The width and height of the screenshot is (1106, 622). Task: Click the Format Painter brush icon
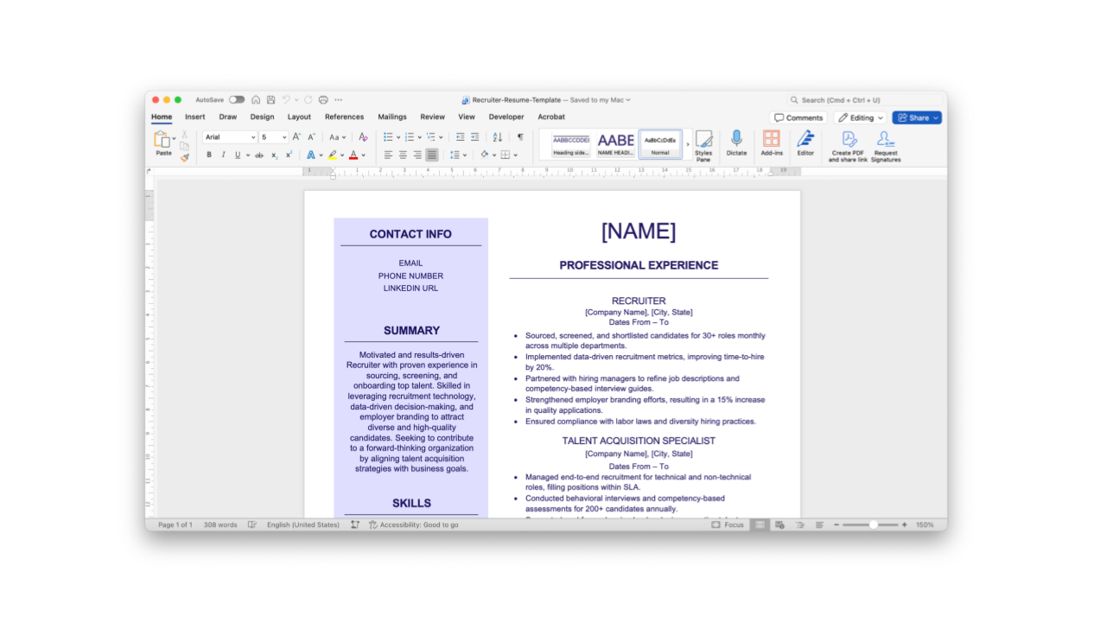pyautogui.click(x=184, y=158)
